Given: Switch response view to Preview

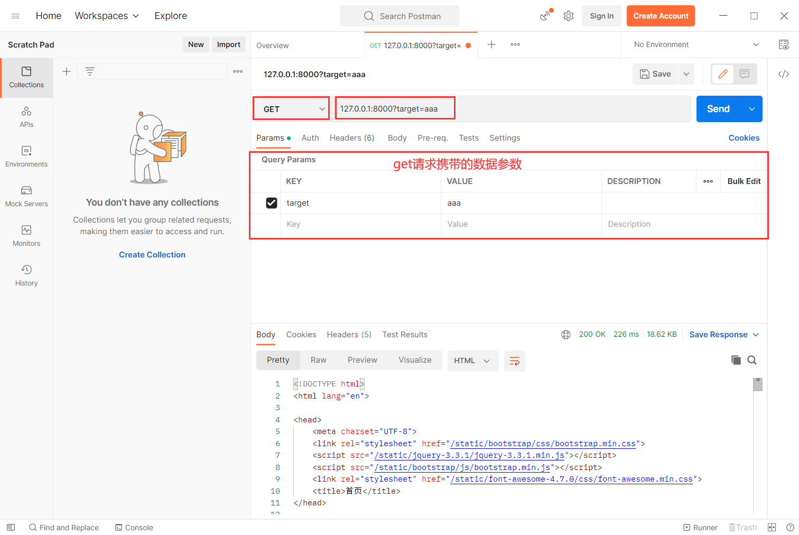Looking at the screenshot, I should tap(363, 360).
